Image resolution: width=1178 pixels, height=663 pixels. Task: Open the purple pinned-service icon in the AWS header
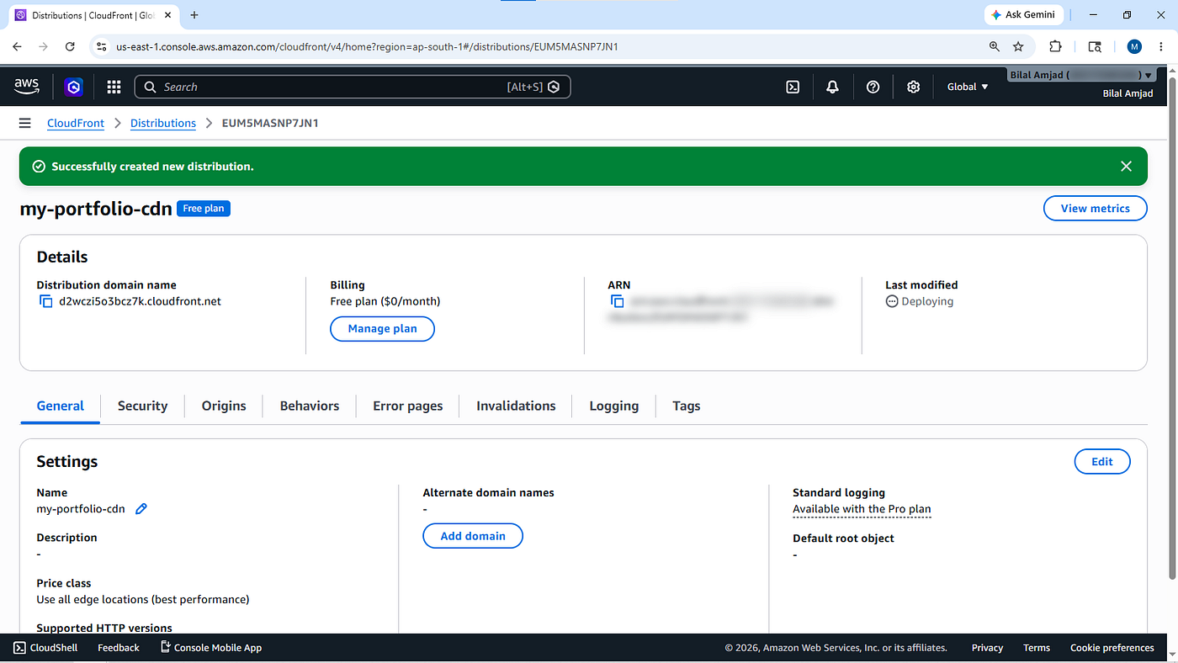pyautogui.click(x=74, y=87)
